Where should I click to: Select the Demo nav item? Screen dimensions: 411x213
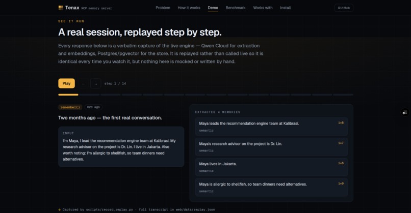pyautogui.click(x=213, y=8)
